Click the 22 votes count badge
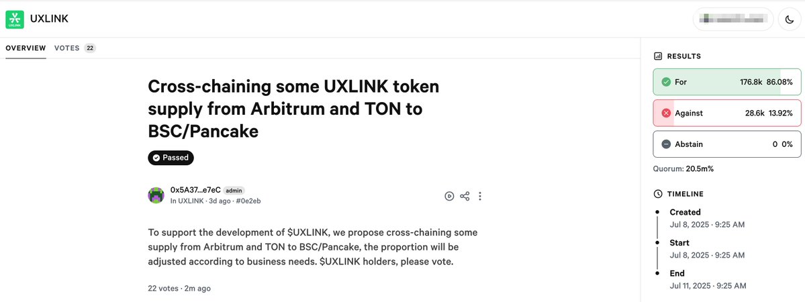Screen dimensions: 805x302 coord(90,48)
